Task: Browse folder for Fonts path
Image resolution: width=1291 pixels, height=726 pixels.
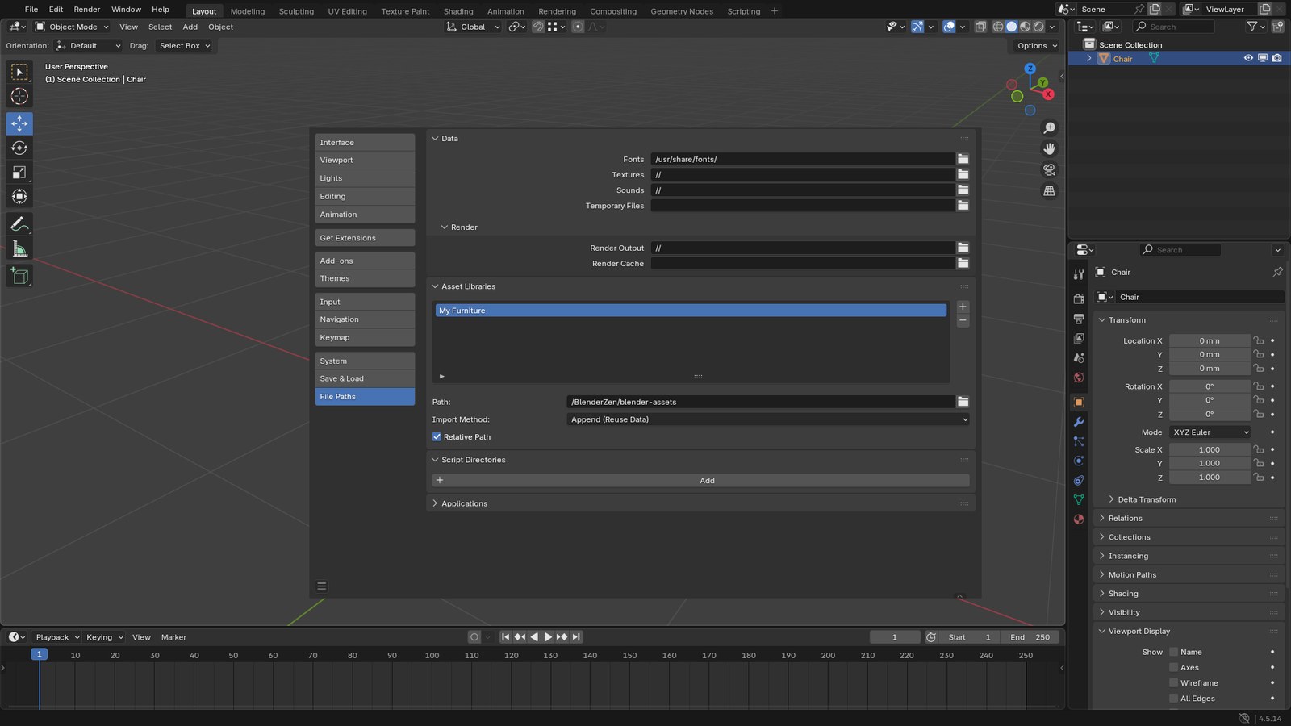Action: [x=963, y=159]
